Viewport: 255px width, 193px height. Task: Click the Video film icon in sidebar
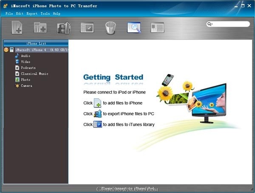coord(17,62)
